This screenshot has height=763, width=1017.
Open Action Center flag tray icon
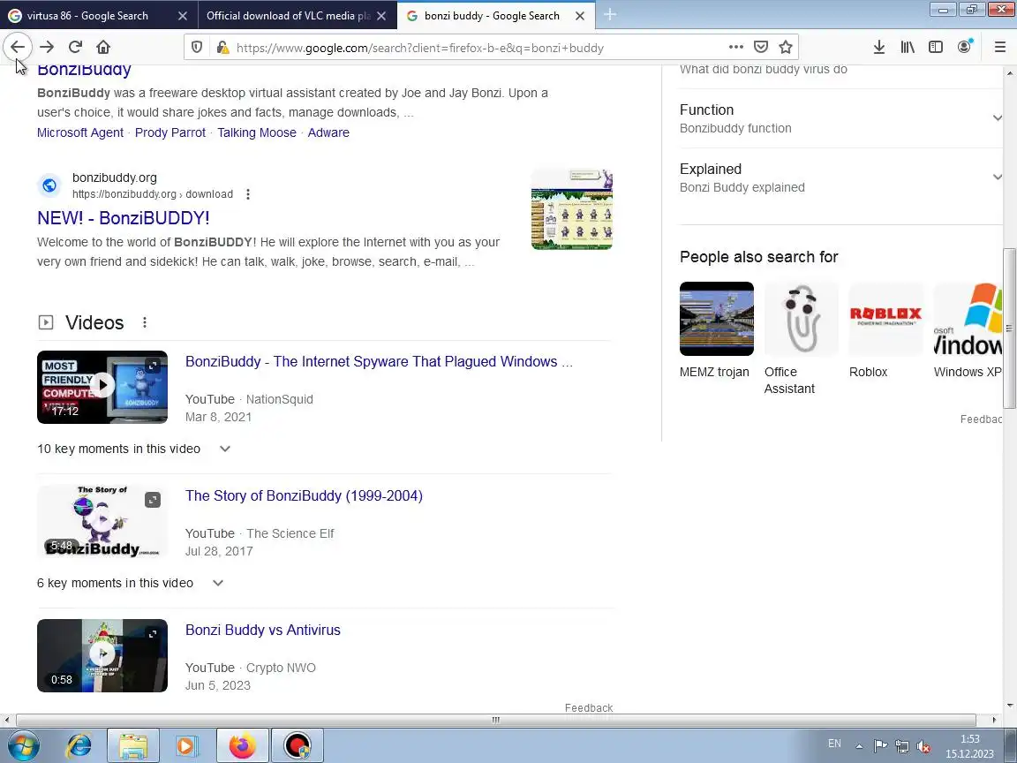[x=879, y=746]
